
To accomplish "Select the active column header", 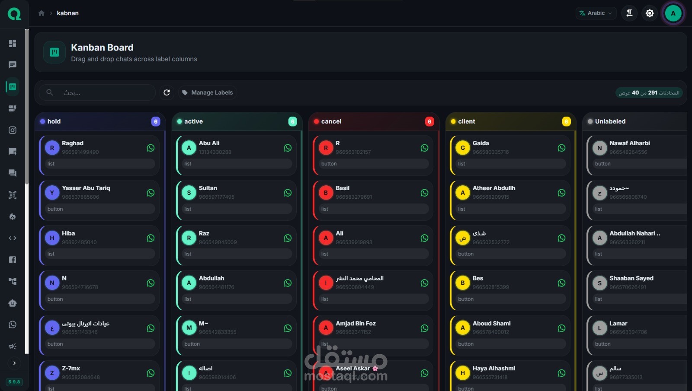I will point(237,121).
